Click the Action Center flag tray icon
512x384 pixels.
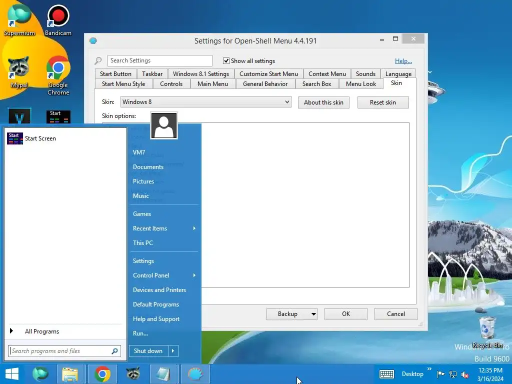click(441, 374)
